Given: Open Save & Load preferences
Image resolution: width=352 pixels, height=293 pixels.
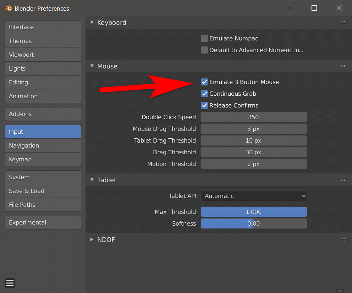Looking at the screenshot, I should 43,191.
